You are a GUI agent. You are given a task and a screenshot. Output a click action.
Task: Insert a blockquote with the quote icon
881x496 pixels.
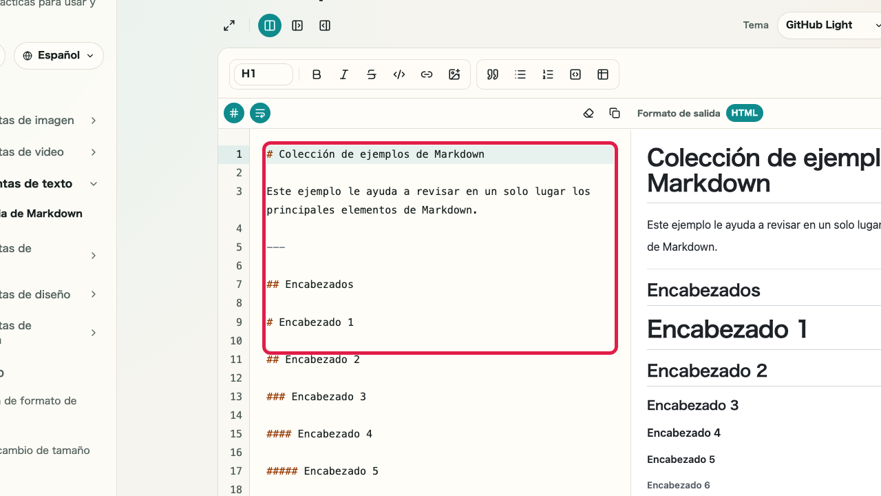click(493, 74)
